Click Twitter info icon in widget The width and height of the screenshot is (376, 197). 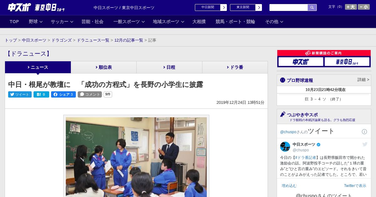pyautogui.click(x=364, y=132)
